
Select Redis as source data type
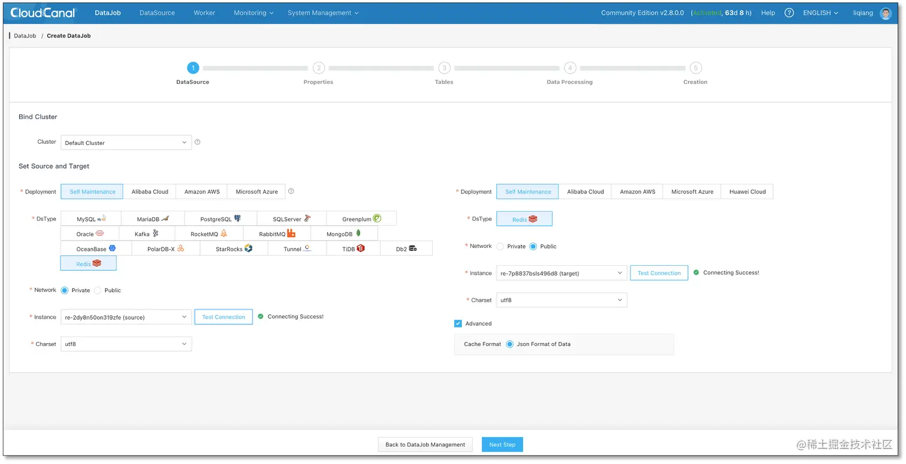89,263
